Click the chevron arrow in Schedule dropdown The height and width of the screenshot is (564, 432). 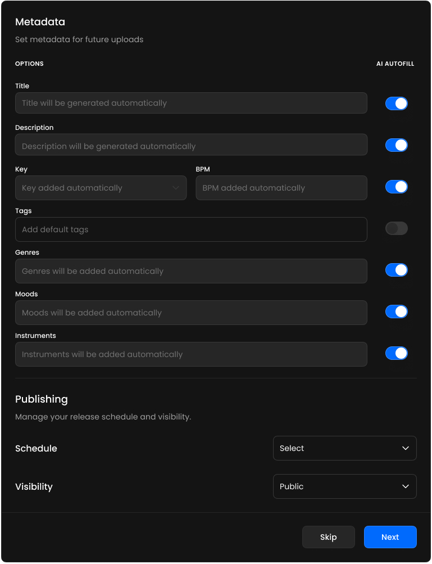406,448
